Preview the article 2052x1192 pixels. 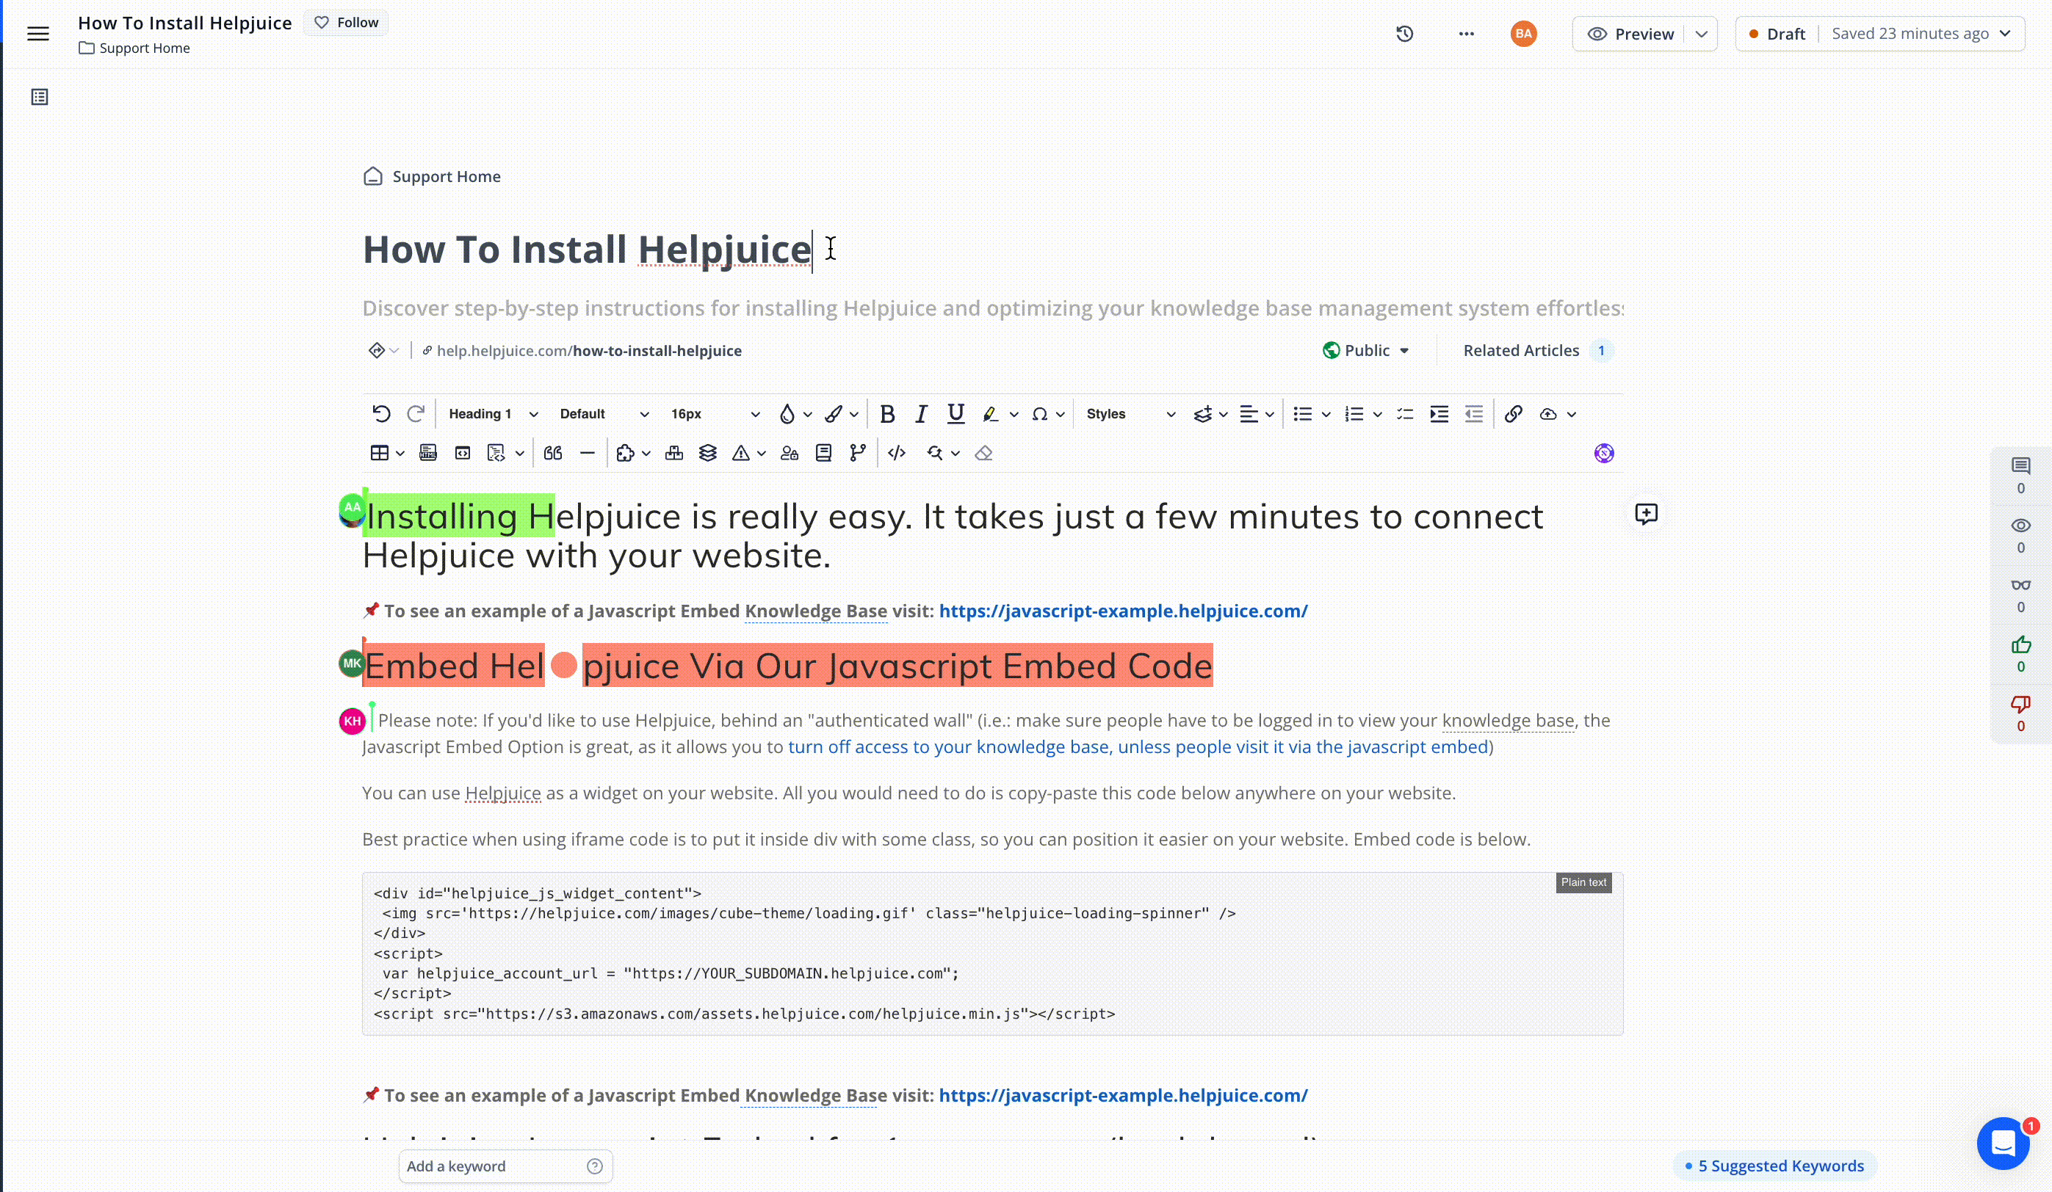[x=1631, y=33]
